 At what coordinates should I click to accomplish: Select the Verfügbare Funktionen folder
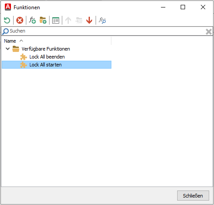[46, 49]
